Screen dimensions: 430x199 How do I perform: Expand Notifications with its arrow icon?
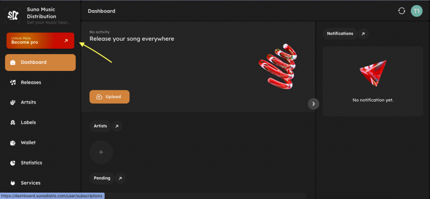coord(363,34)
